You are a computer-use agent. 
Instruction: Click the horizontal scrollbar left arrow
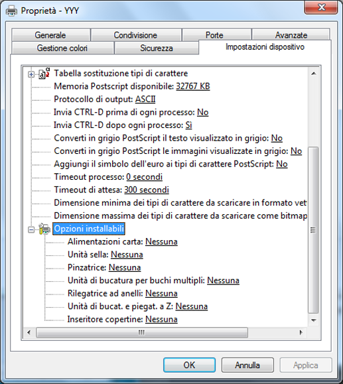[x=29, y=332]
